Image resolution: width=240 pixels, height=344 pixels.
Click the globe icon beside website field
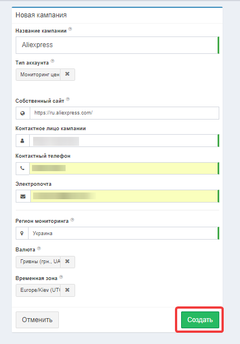click(x=22, y=113)
